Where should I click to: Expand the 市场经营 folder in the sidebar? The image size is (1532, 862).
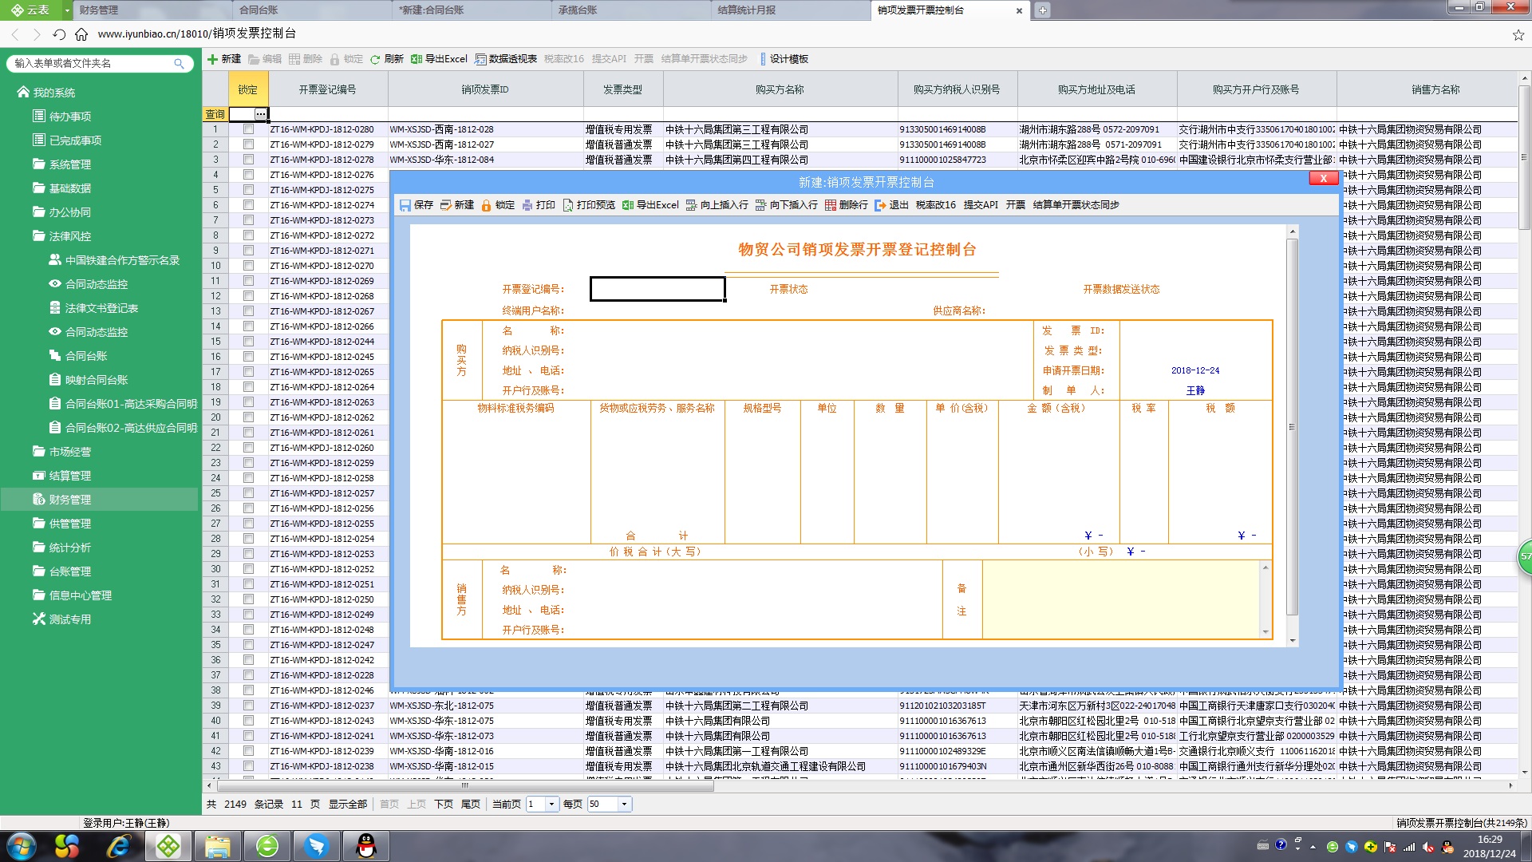70,452
